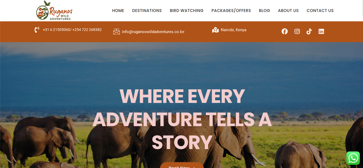The width and height of the screenshot is (363, 168).
Task: Click the phone icon beside numbers
Action: [37, 30]
